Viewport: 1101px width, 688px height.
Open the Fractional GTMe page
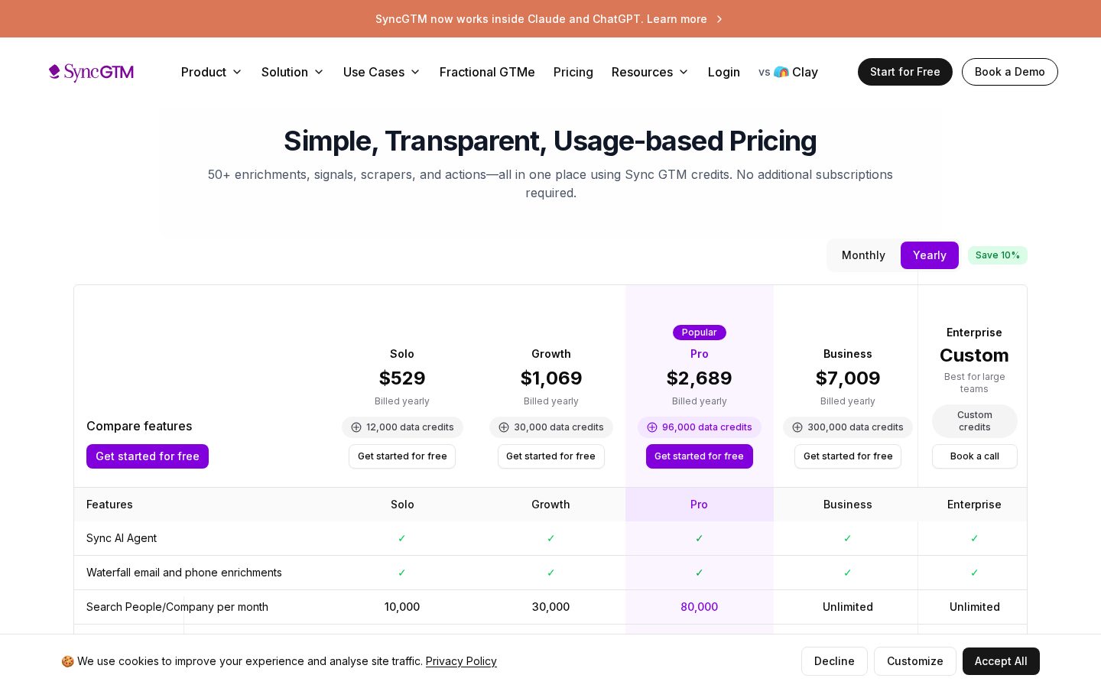[487, 72]
